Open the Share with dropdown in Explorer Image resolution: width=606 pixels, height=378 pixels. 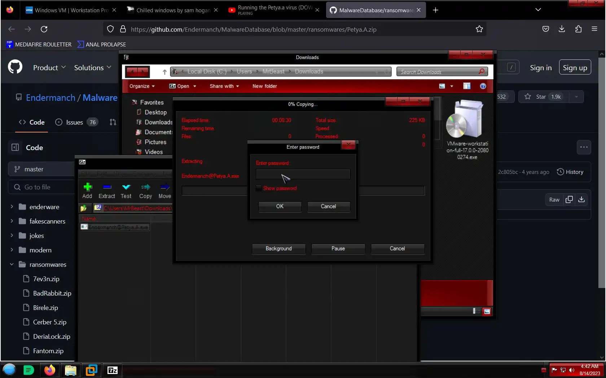[224, 86]
